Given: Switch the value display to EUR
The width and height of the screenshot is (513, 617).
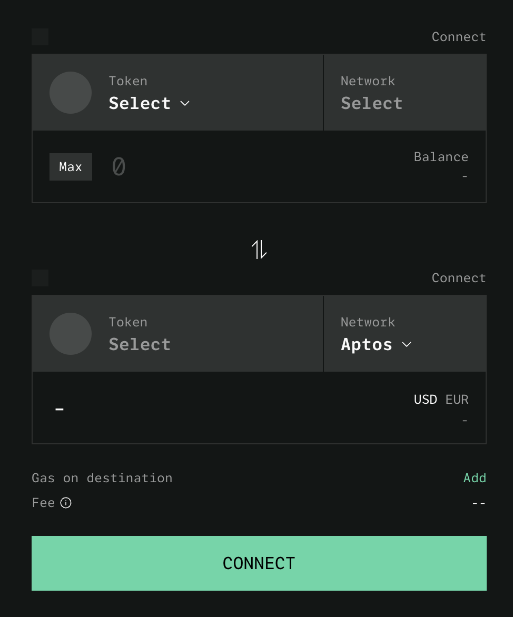Looking at the screenshot, I should pos(457,400).
